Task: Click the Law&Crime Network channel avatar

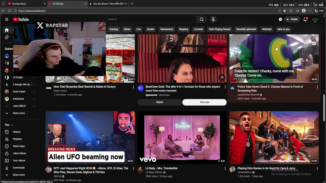Action: pos(232,88)
